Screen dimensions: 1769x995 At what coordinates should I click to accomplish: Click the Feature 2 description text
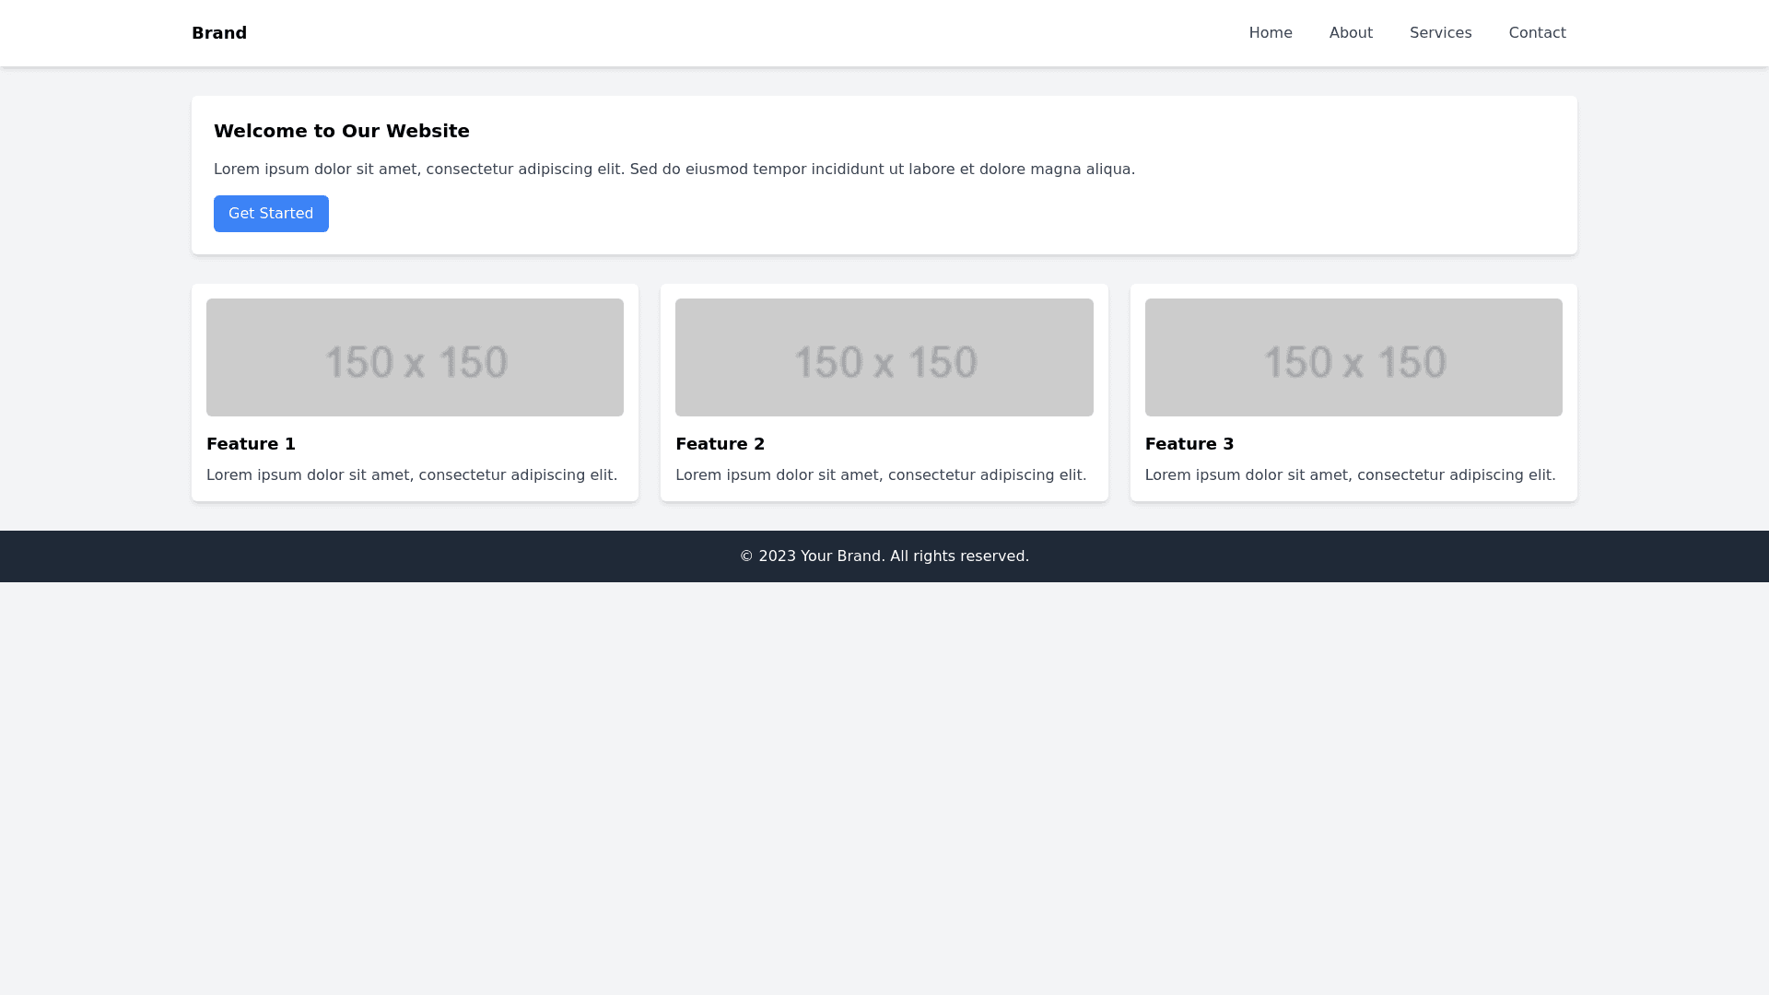click(881, 475)
